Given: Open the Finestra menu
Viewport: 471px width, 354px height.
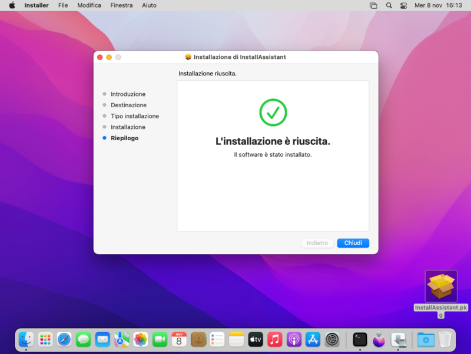Looking at the screenshot, I should click(x=121, y=5).
